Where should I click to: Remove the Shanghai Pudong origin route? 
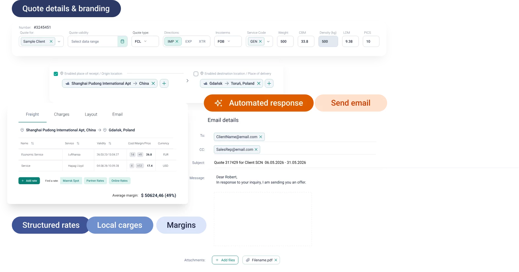tap(153, 84)
